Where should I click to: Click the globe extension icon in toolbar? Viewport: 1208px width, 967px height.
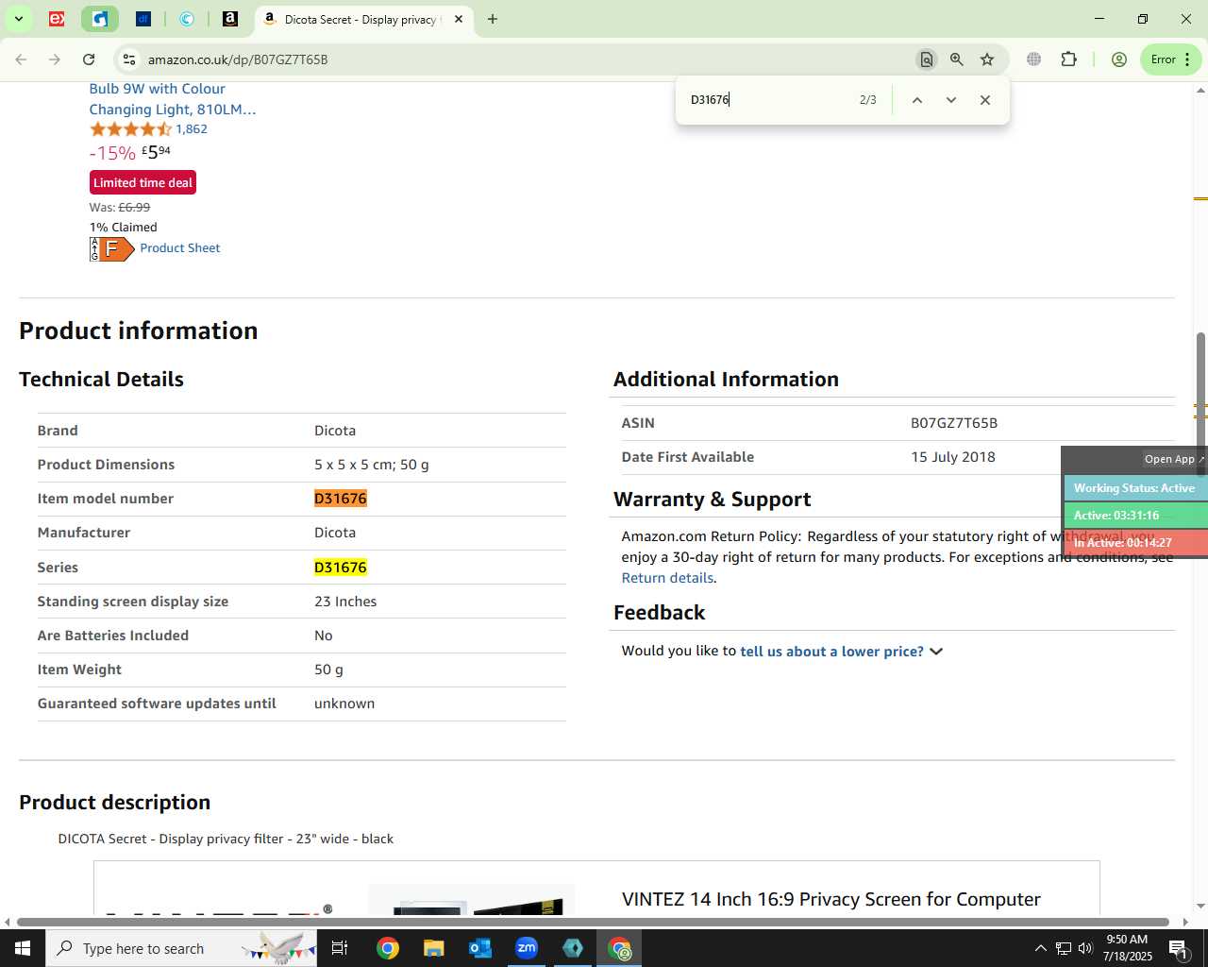[x=1034, y=59]
